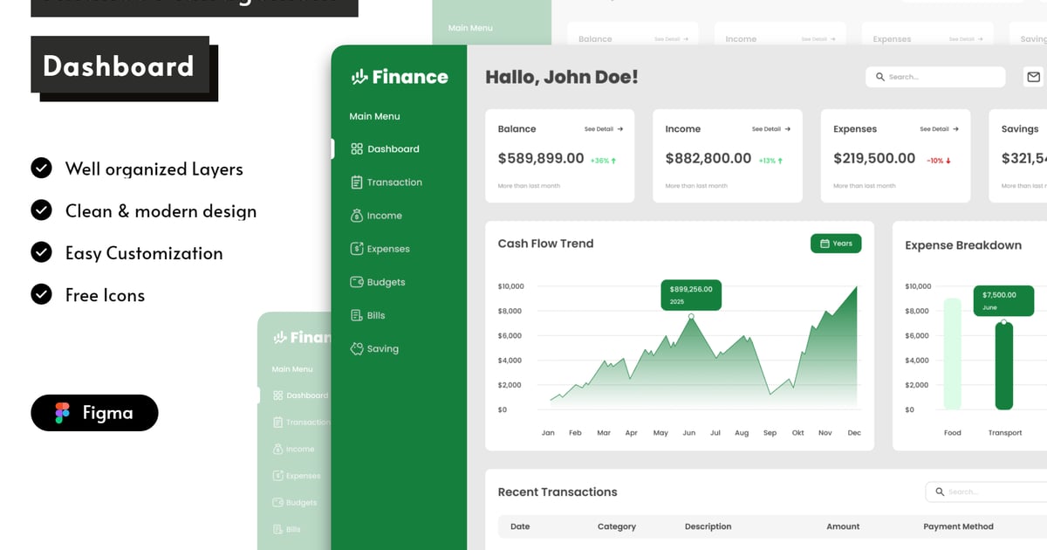Open the mail envelope icon

click(1033, 77)
